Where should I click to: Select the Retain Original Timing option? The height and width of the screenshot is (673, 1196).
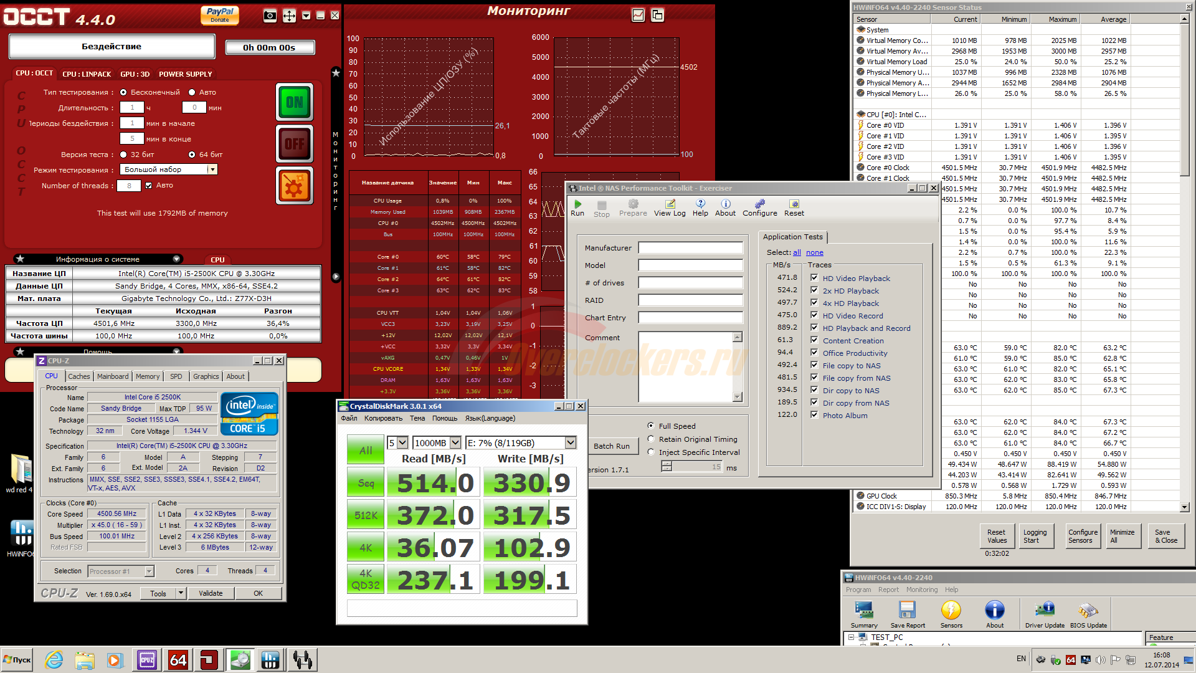(x=651, y=439)
